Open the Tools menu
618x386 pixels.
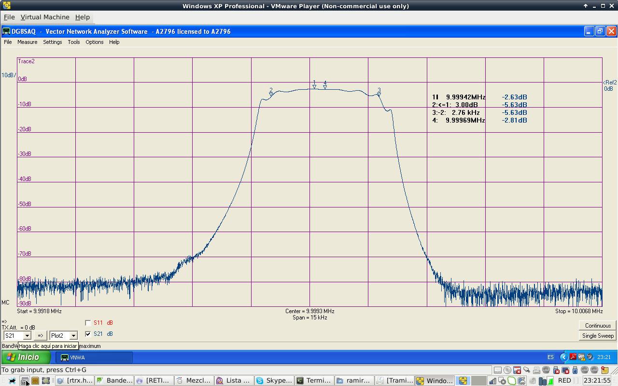pyautogui.click(x=74, y=42)
